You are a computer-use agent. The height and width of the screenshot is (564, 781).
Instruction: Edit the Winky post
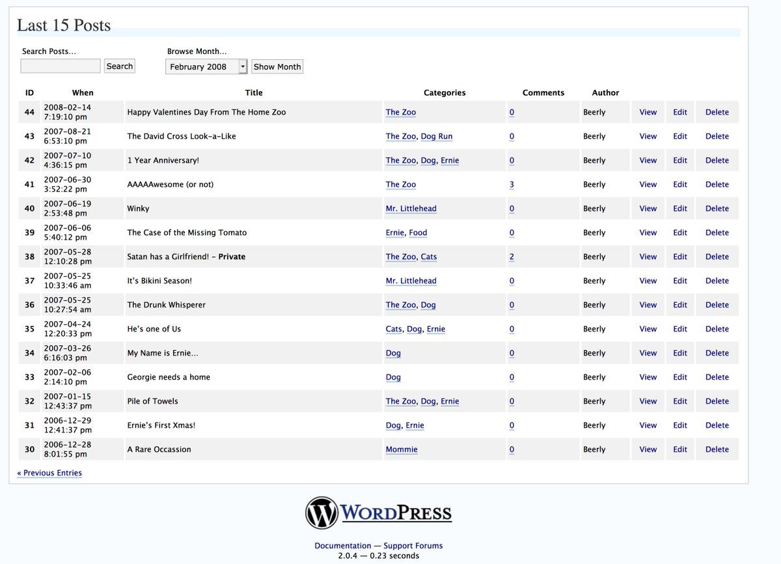tap(680, 208)
